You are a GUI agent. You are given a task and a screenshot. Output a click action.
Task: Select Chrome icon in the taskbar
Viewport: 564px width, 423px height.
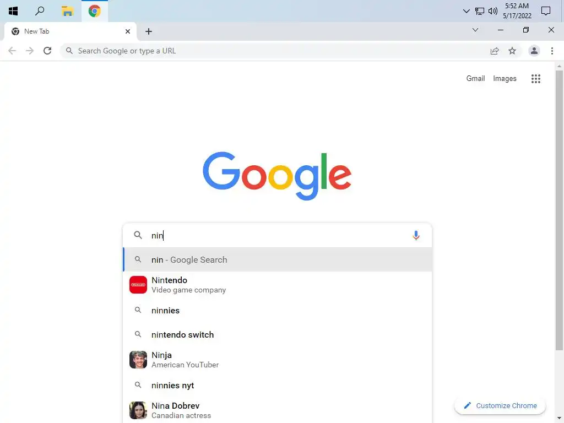(x=95, y=11)
